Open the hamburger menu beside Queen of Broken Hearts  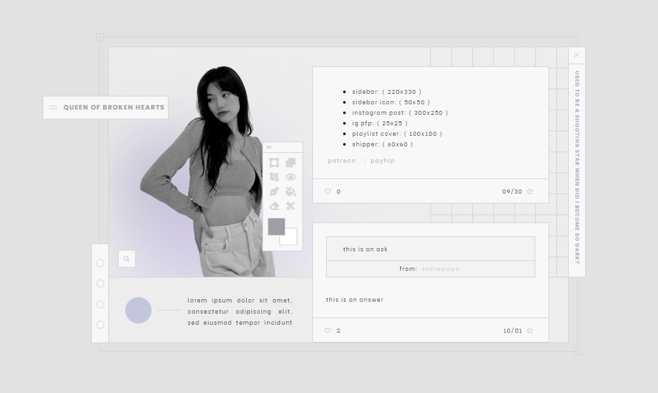click(x=52, y=108)
